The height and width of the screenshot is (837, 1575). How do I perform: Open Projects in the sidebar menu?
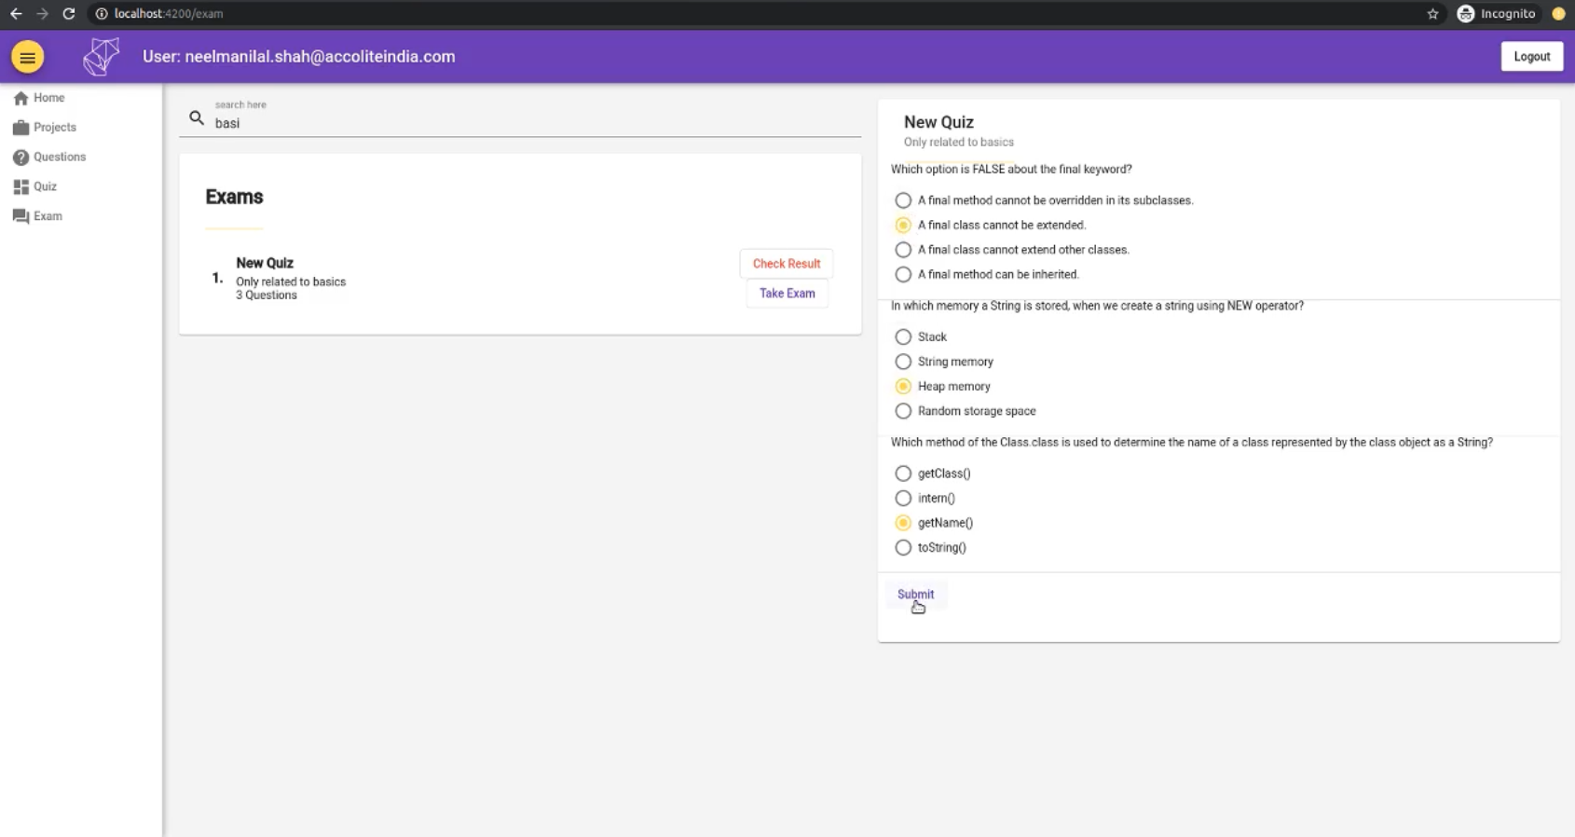[x=55, y=128]
